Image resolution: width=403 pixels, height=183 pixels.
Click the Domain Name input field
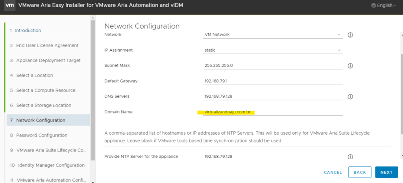(x=272, y=112)
